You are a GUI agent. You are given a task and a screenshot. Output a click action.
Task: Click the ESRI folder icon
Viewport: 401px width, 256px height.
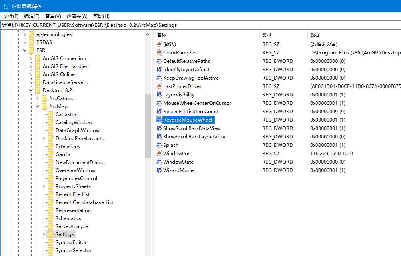click(32, 50)
